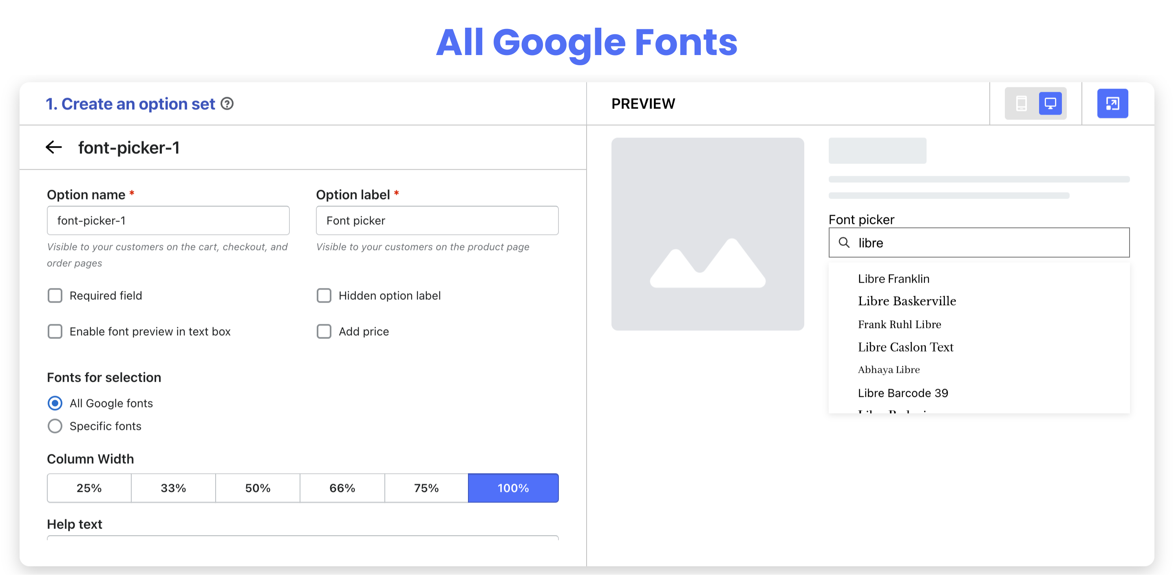Click the '1. Create an option set' heading
The image size is (1174, 575).
click(130, 104)
